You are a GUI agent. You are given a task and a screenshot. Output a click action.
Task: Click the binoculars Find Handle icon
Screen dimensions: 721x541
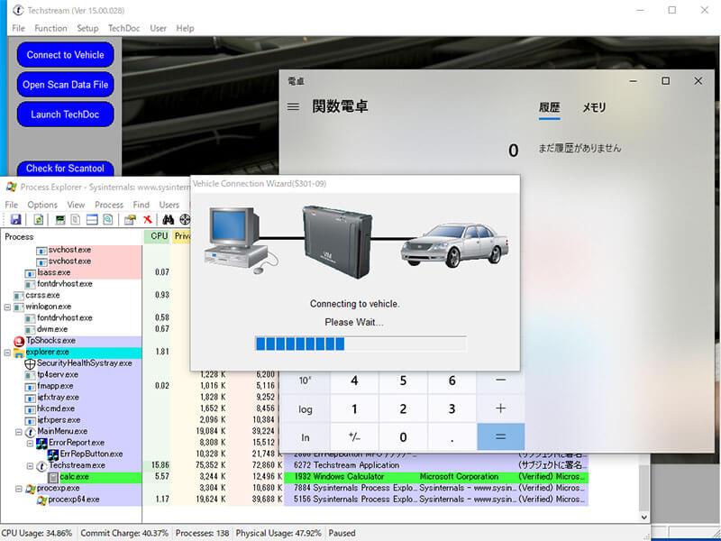(x=168, y=219)
